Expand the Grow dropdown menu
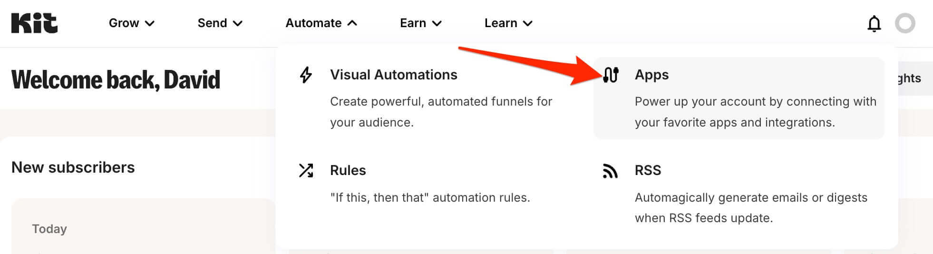This screenshot has width=933, height=254. (x=131, y=23)
